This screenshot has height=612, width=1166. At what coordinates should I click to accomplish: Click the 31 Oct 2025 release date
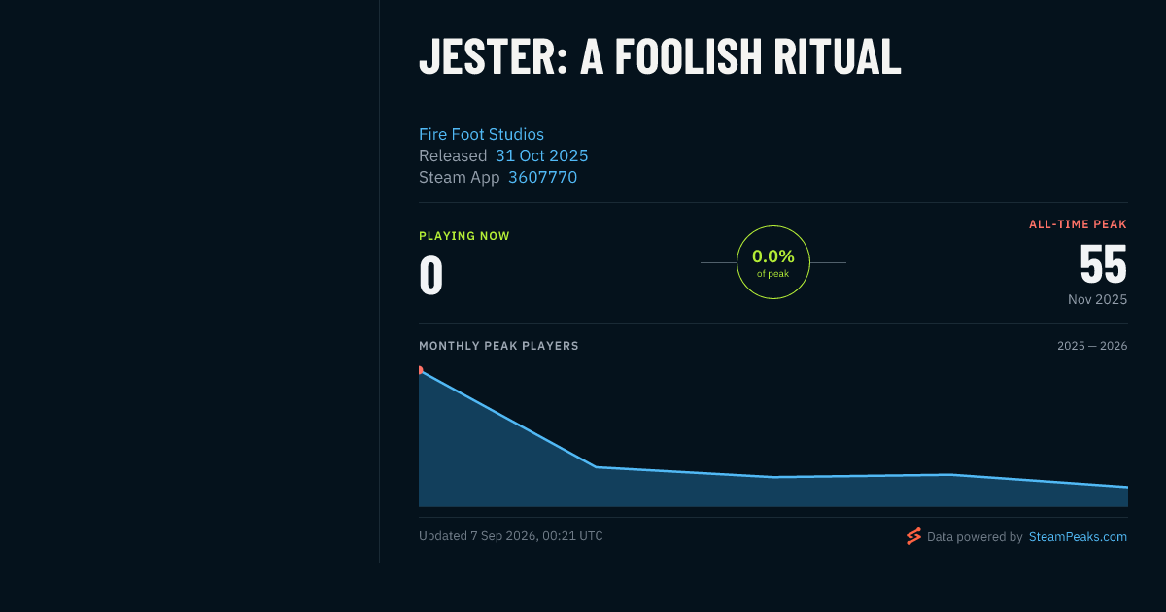(541, 155)
